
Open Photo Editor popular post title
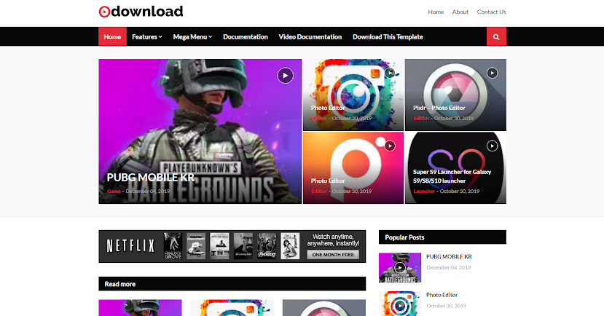click(x=442, y=295)
